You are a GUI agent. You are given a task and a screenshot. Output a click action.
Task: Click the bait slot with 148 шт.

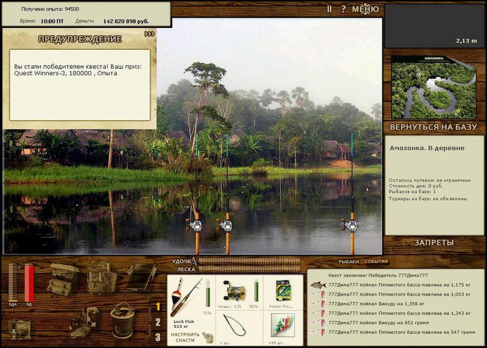tap(283, 328)
